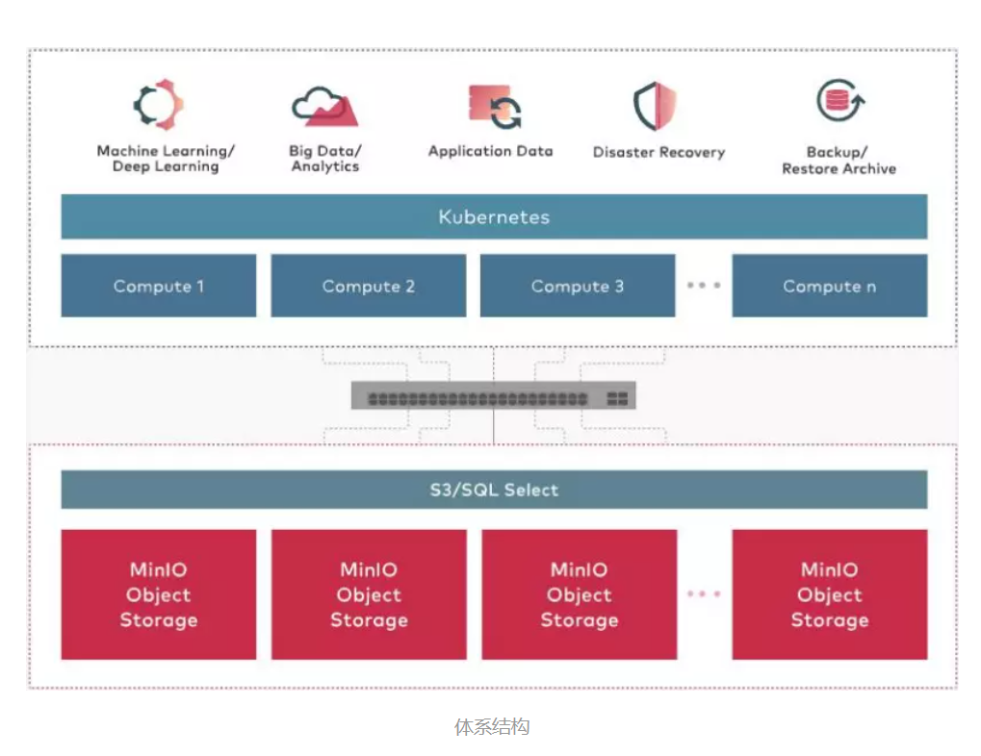Click the 'Machine Learning/ Deep Learning' label
This screenshot has height=756, width=981.
coord(166,159)
